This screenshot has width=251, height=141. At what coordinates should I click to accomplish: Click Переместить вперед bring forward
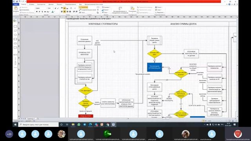tap(145, 7)
